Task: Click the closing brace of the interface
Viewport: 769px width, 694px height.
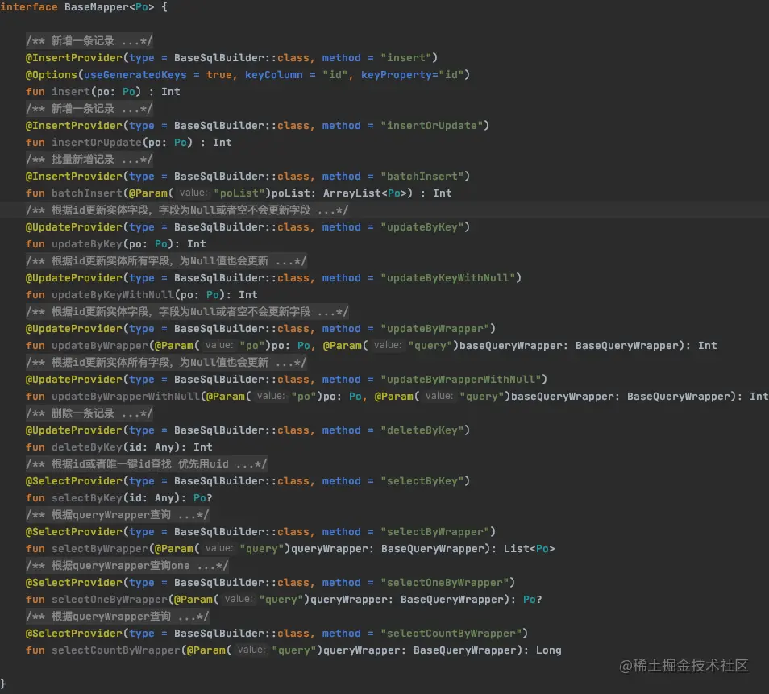Action: click(x=3, y=684)
